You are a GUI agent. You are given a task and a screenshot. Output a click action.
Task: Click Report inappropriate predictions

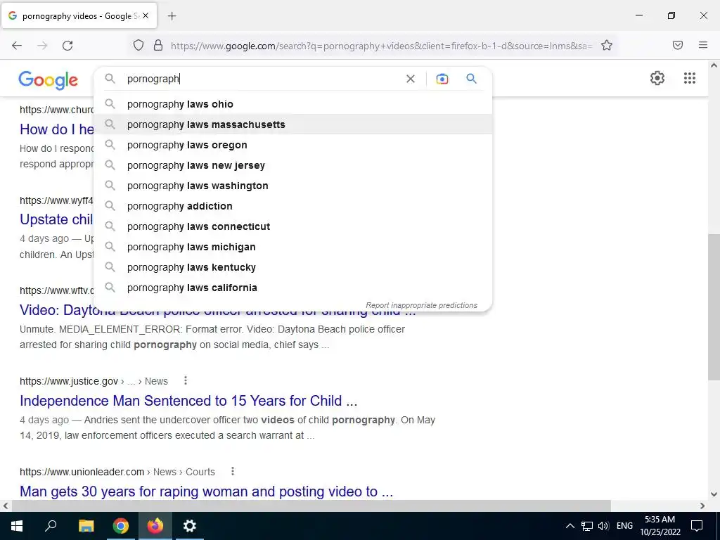(x=422, y=305)
